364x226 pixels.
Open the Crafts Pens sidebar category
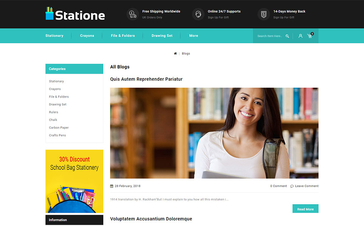click(x=57, y=135)
